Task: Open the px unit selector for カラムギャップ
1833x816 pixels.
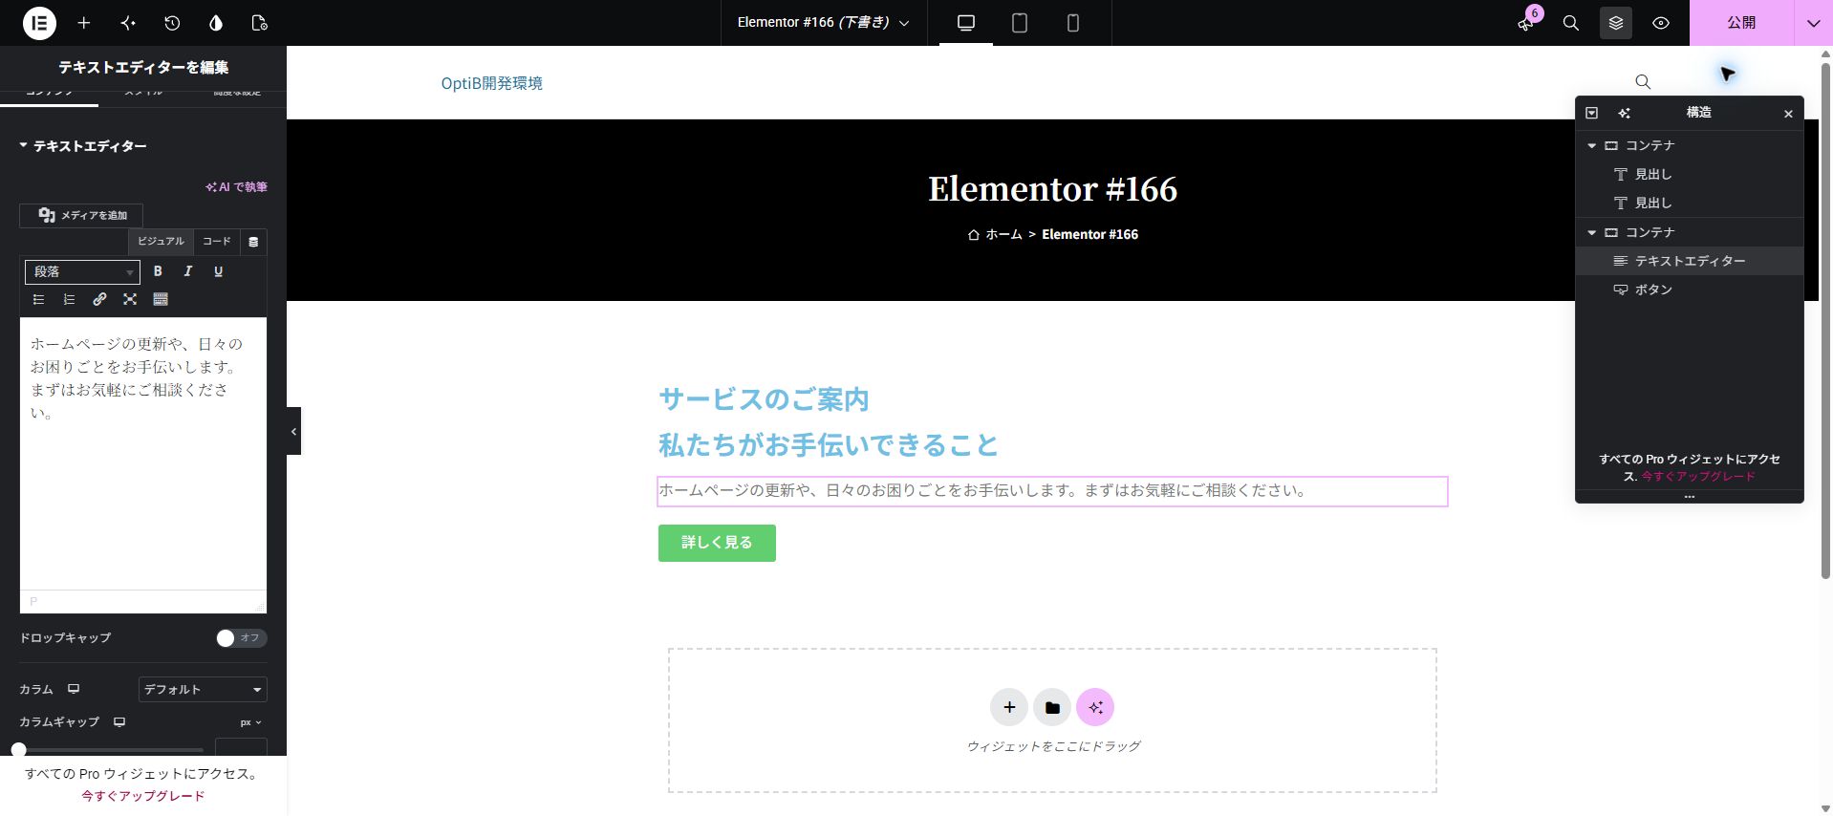Action: (250, 722)
